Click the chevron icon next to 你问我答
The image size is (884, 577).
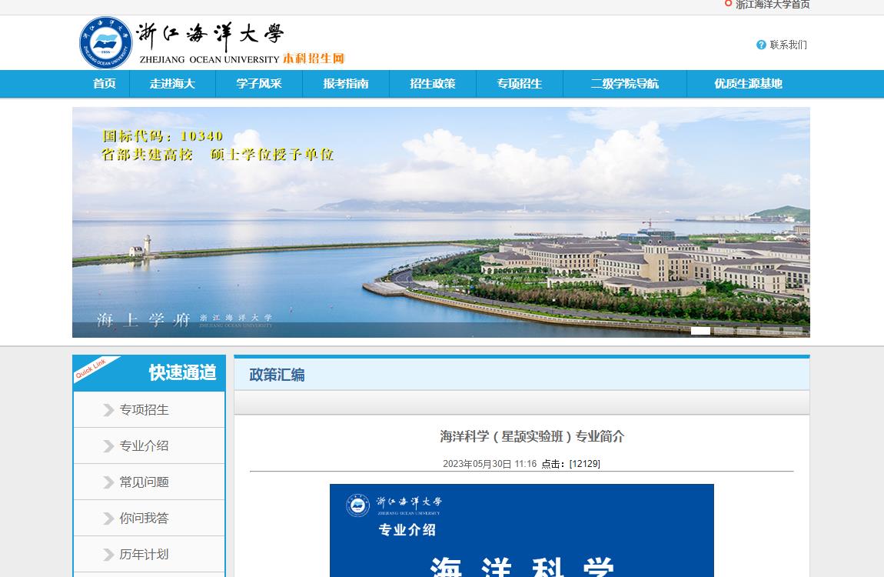coord(108,519)
